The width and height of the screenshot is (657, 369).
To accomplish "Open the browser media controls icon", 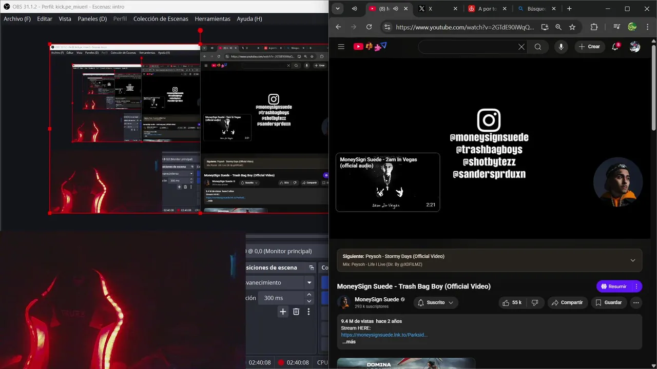I will click(x=616, y=27).
